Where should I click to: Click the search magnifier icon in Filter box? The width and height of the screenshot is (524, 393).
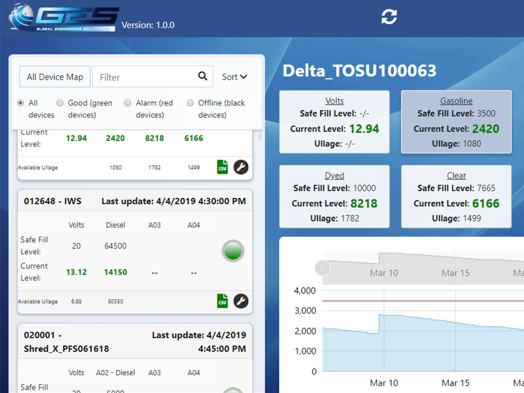pos(203,77)
